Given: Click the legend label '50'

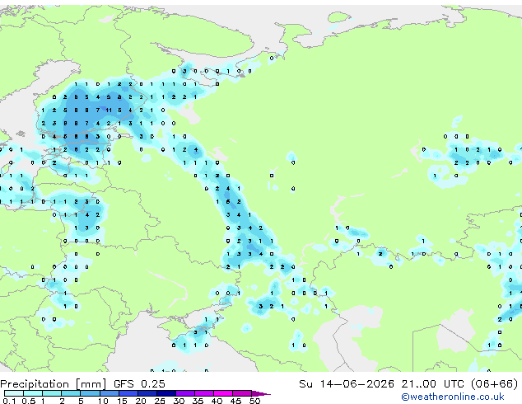Looking at the screenshot, I should click(254, 401).
